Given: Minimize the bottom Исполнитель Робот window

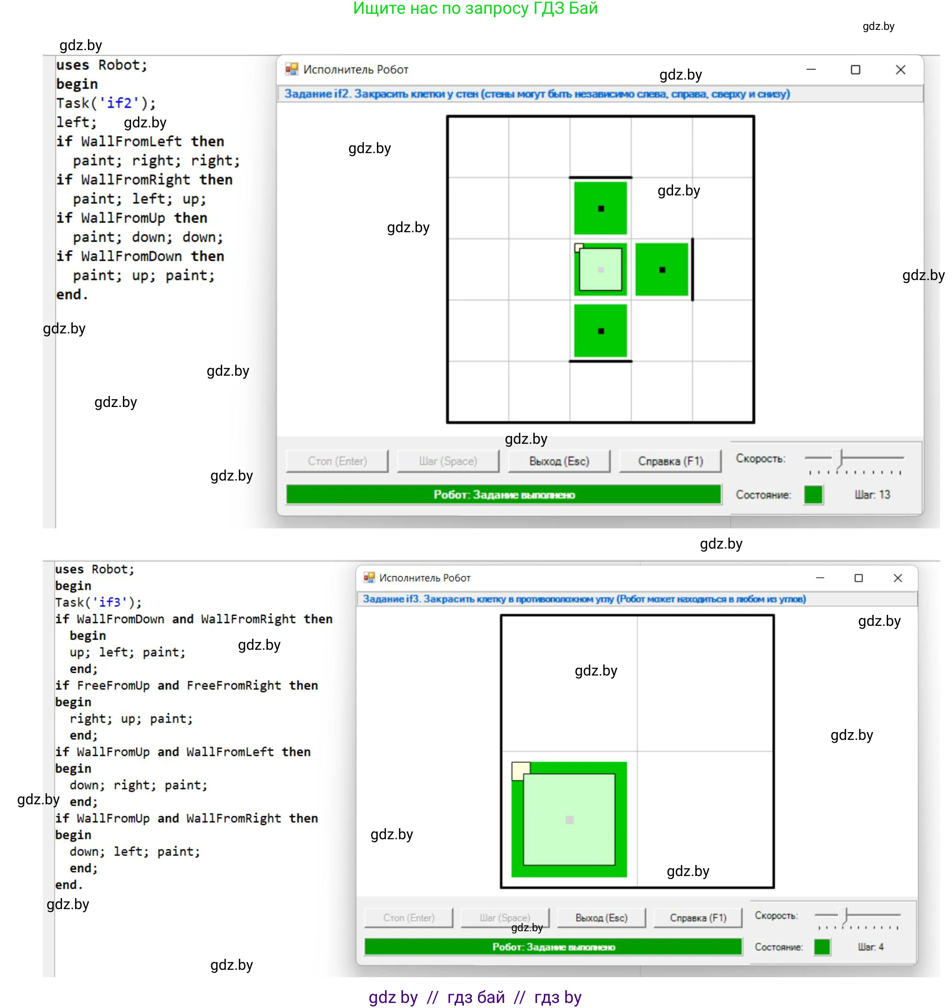Looking at the screenshot, I should pos(819,578).
